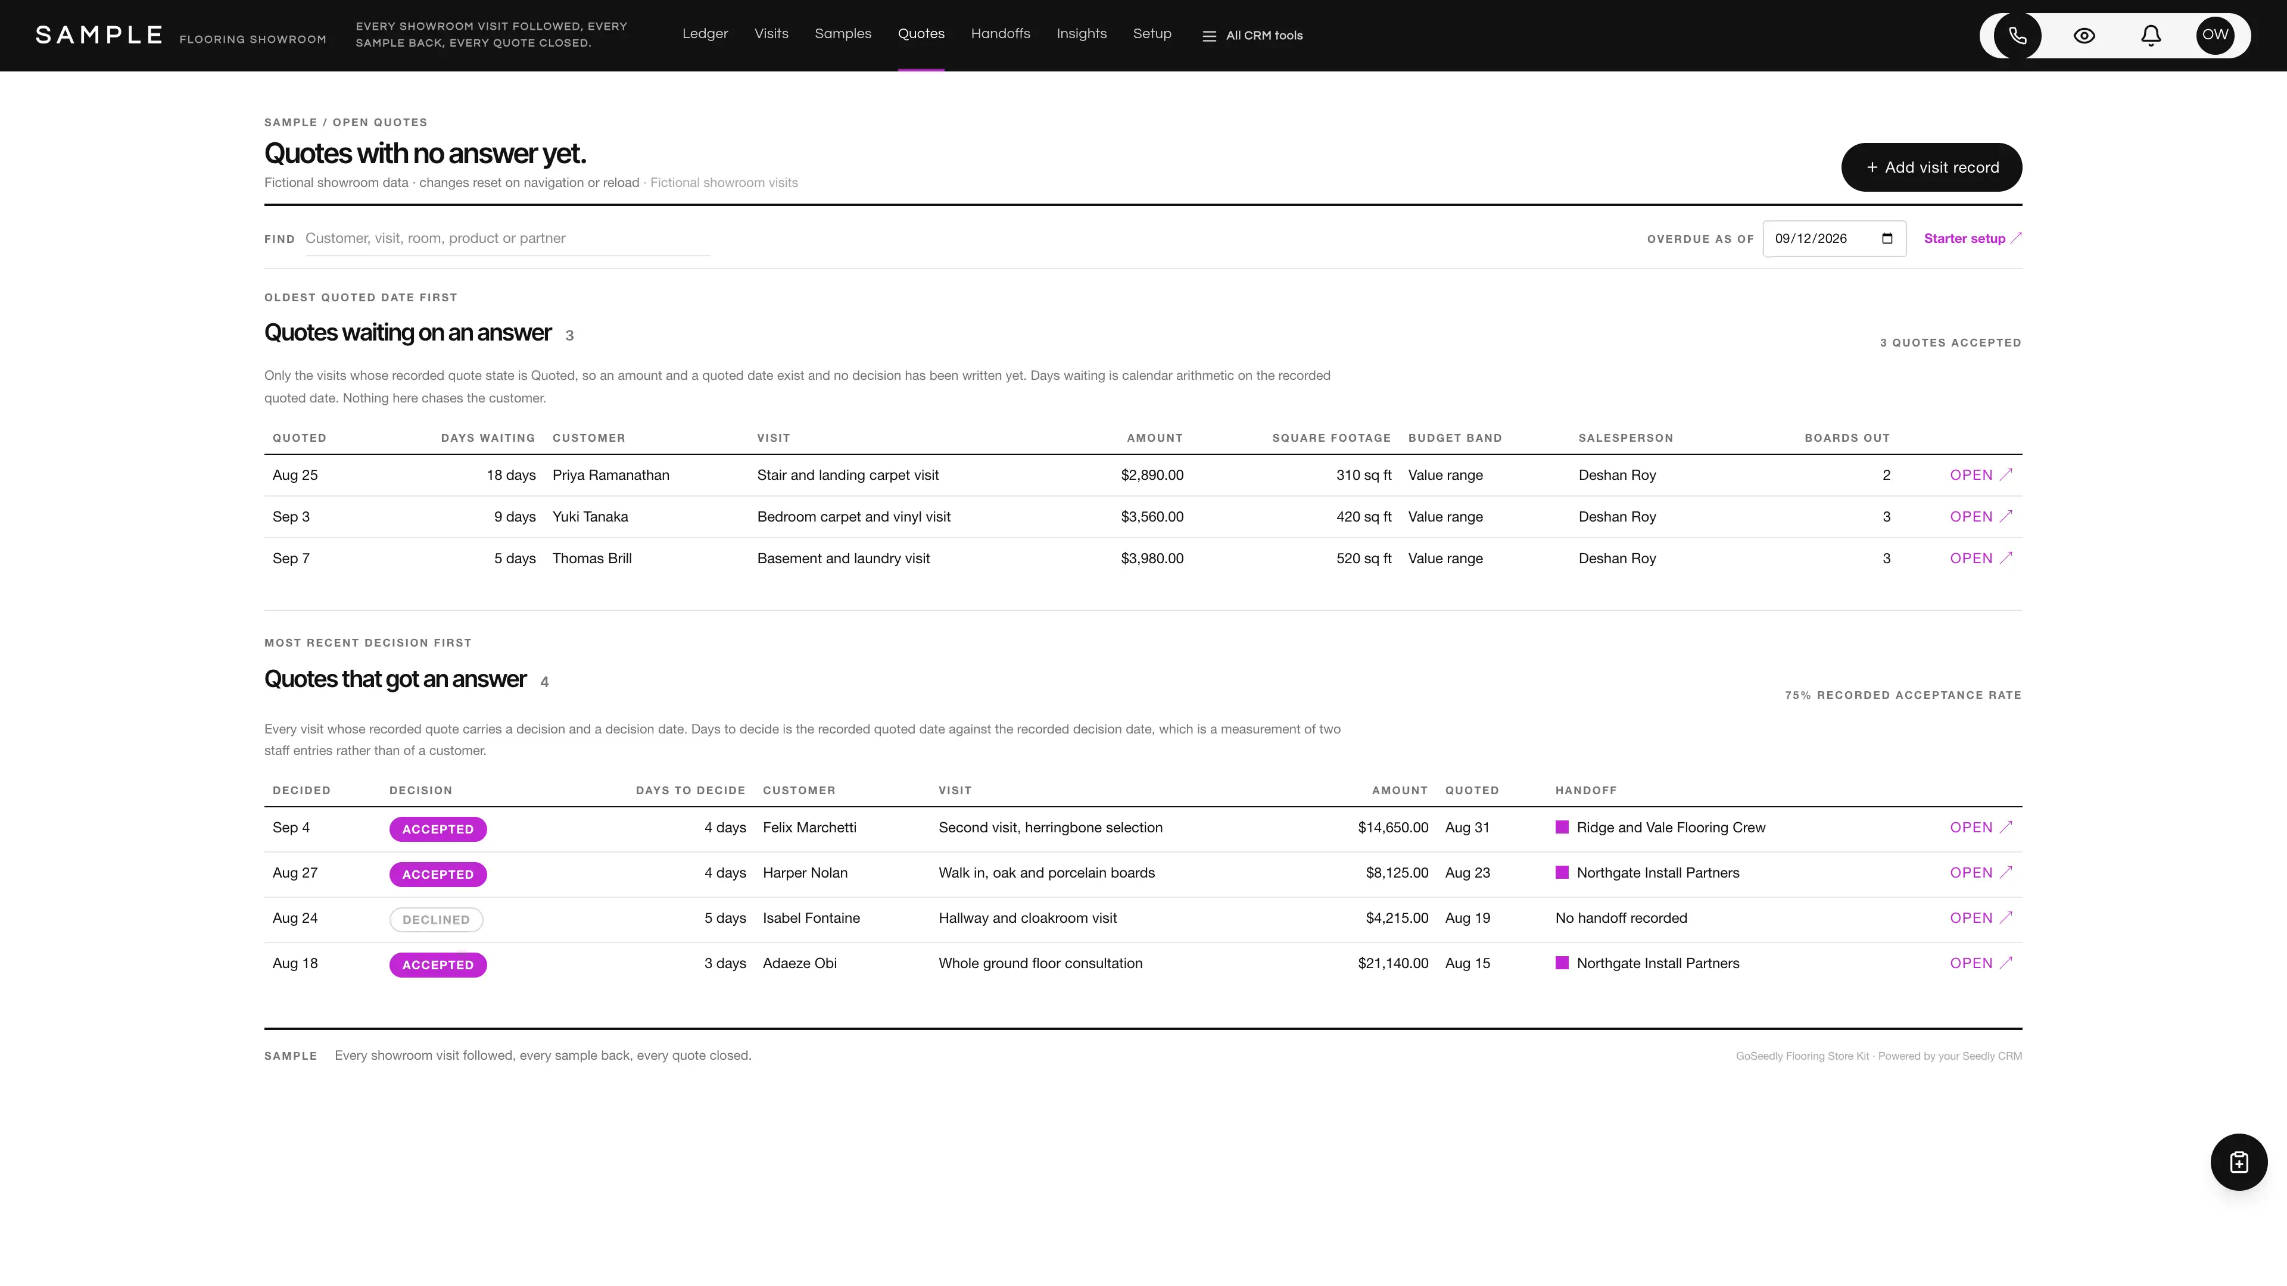Screen dimensions: 2287x1286
Task: Toggle the eye visibility icon in header
Action: (x=2084, y=36)
